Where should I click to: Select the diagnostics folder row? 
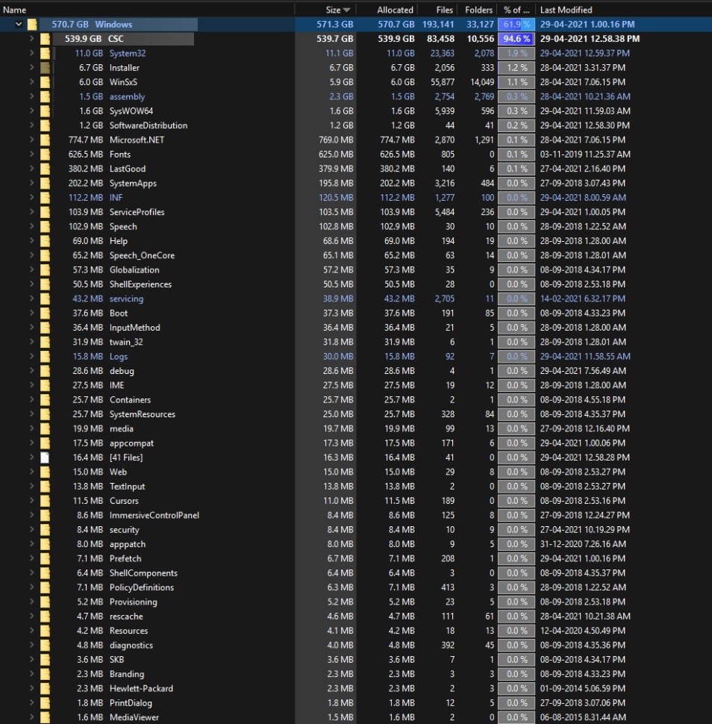coord(356,645)
